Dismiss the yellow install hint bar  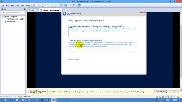coord(181,90)
